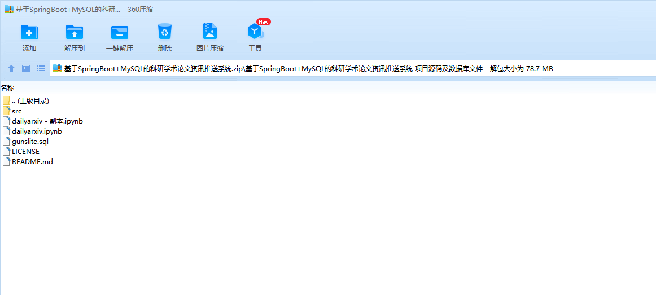Click the 解压到 (Extract to) icon

[75, 32]
